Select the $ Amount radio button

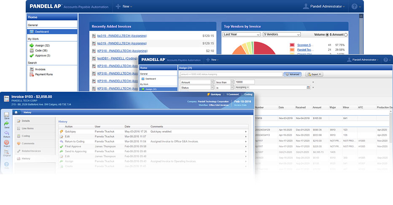tap(346, 35)
